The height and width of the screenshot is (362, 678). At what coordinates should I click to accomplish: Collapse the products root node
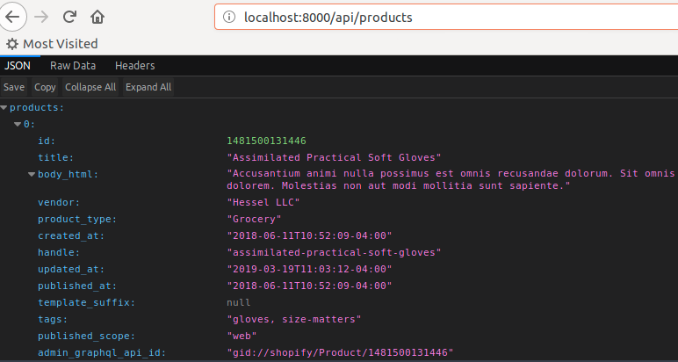tap(4, 107)
